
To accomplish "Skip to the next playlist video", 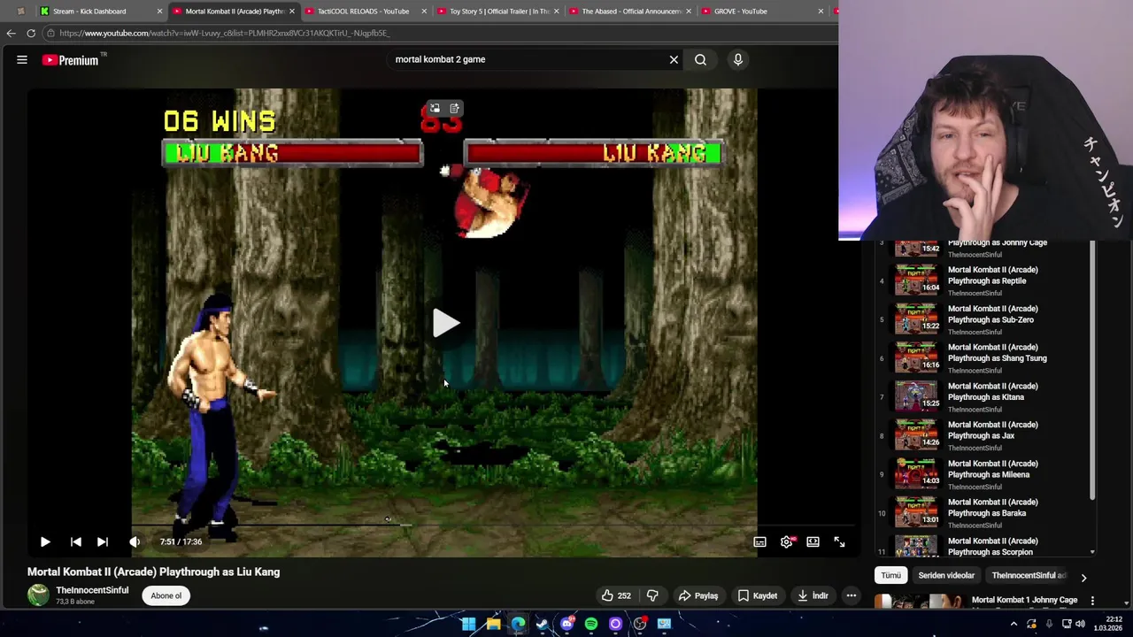I will [x=103, y=541].
